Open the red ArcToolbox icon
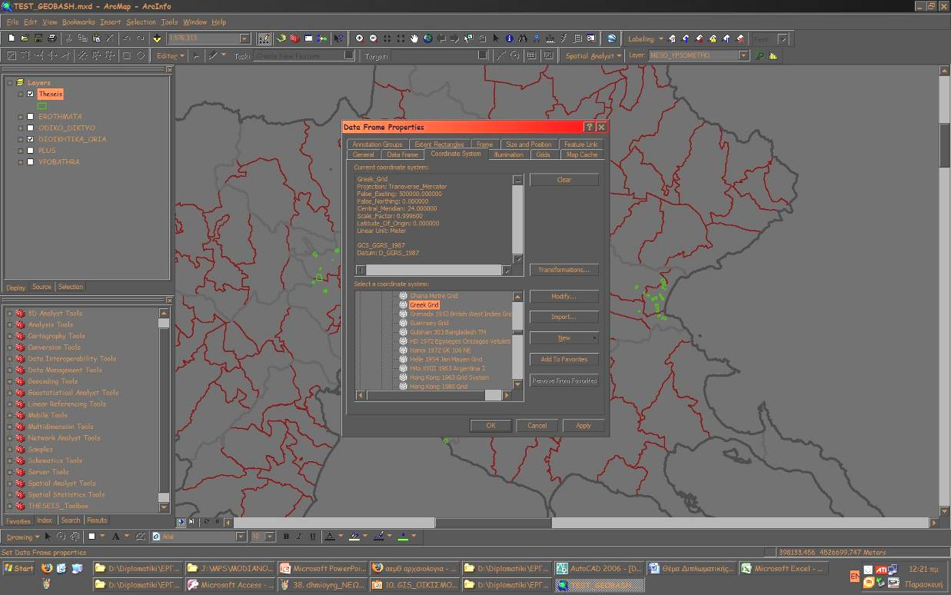 click(294, 38)
